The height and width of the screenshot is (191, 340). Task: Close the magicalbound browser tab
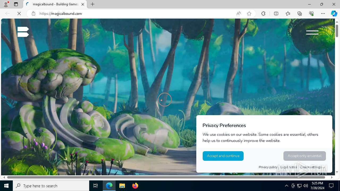pos(83,4)
